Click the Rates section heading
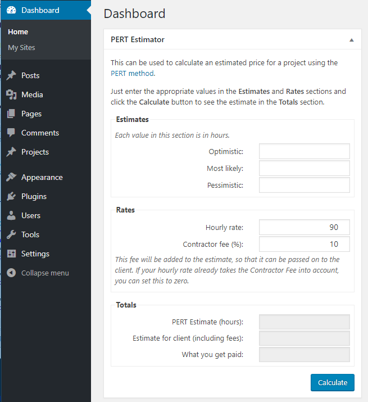The height and width of the screenshot is (402, 368). (x=125, y=210)
